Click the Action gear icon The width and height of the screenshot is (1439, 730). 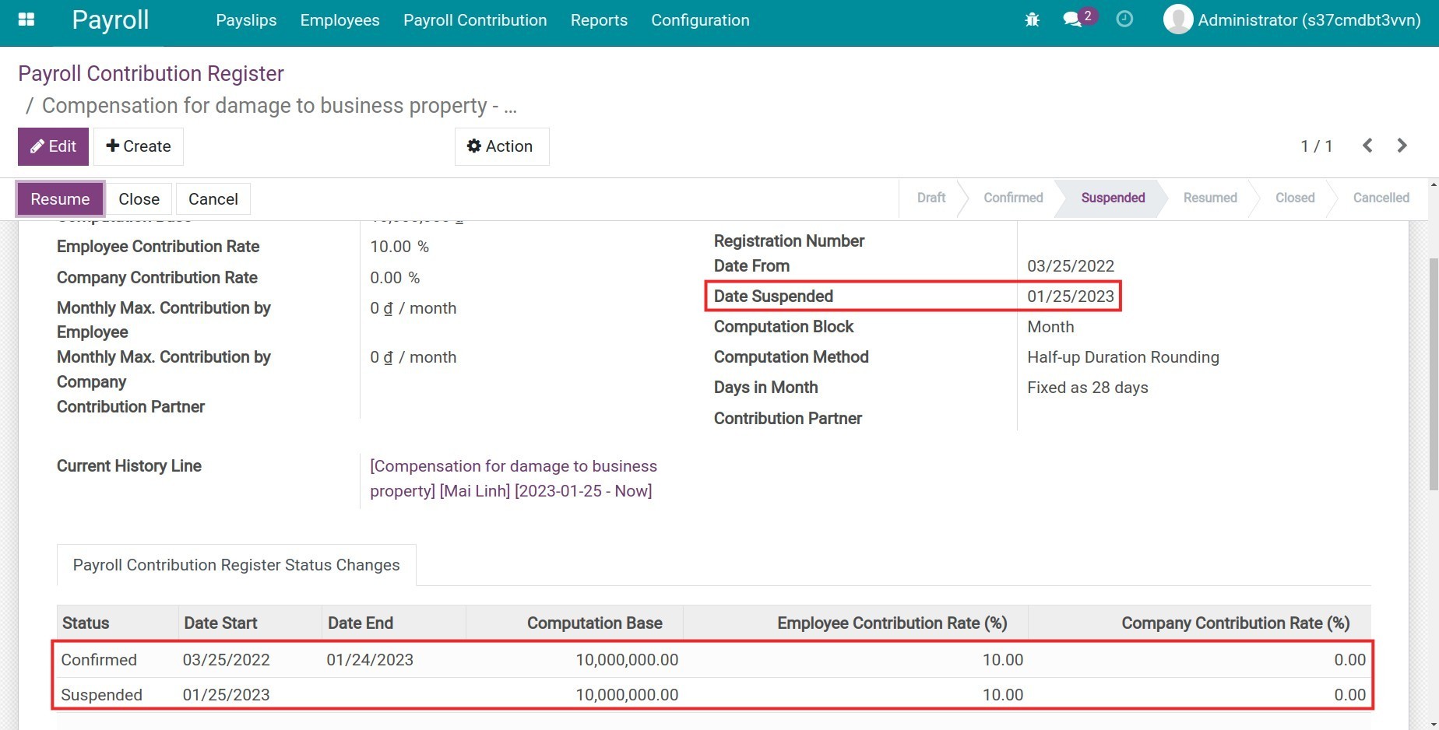(x=473, y=146)
